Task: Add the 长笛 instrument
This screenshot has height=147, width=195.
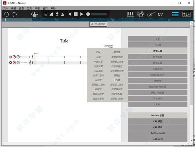Action: click(98, 57)
